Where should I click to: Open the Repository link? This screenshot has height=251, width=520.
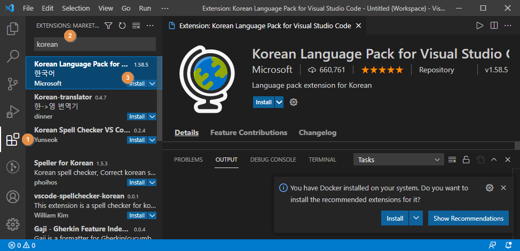click(x=436, y=70)
